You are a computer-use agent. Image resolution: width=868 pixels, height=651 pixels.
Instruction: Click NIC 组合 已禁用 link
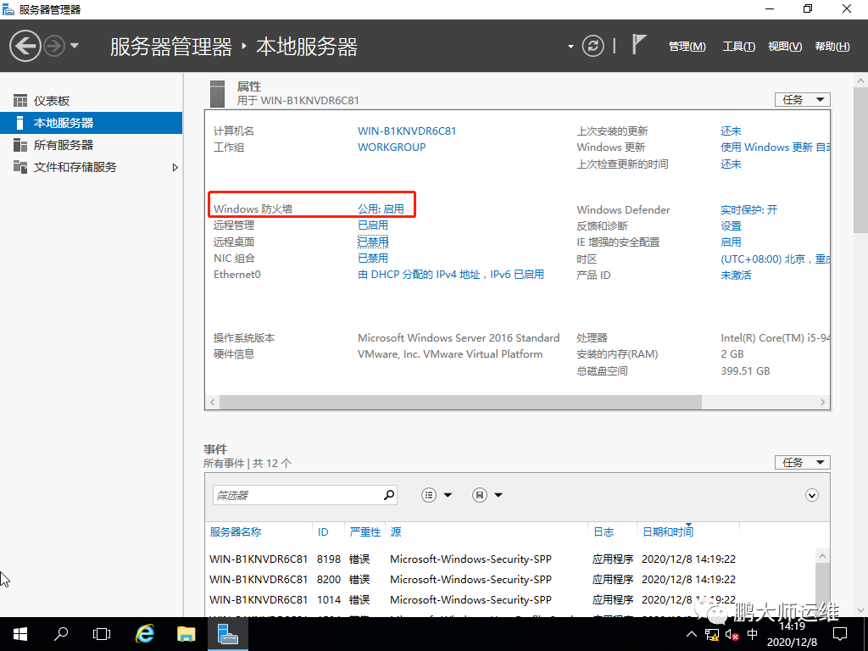point(373,258)
